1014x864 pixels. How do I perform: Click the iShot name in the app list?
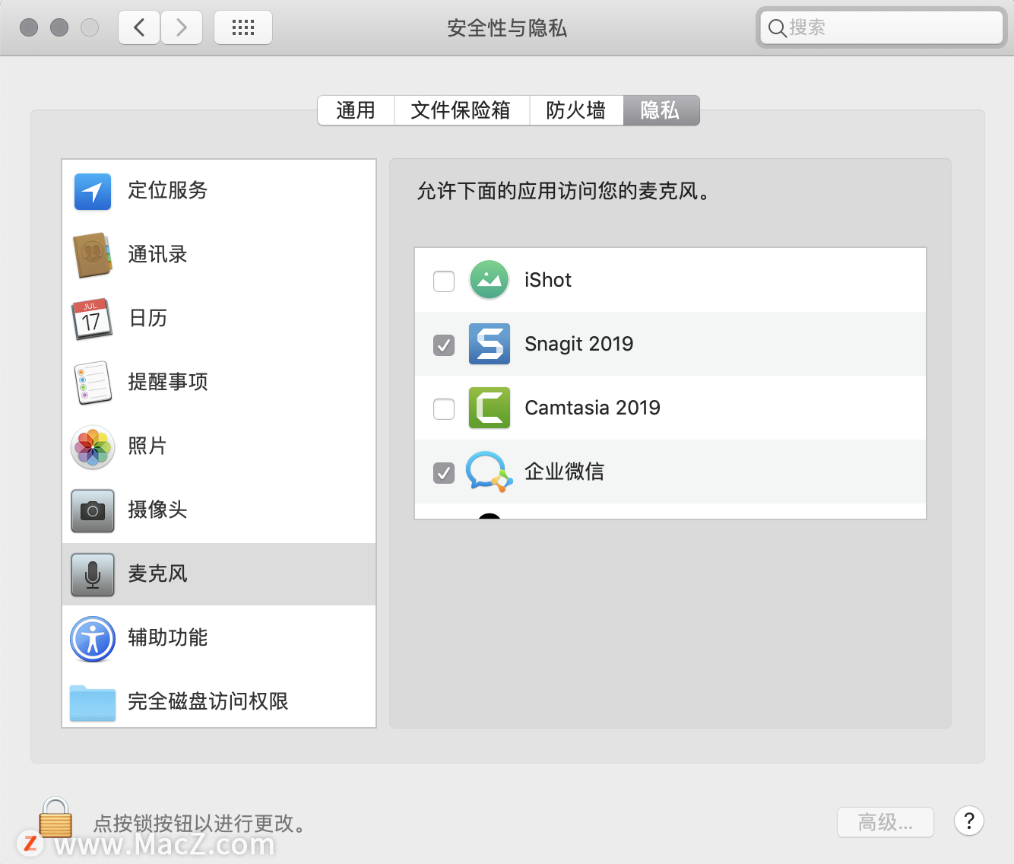[548, 280]
